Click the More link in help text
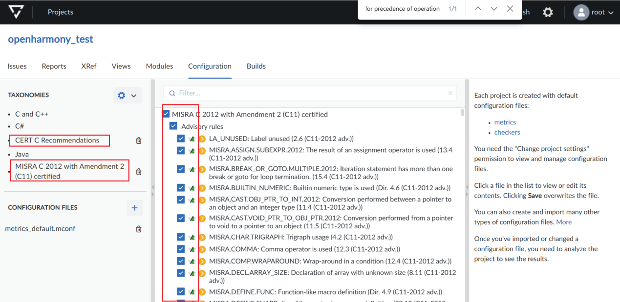 564,222
